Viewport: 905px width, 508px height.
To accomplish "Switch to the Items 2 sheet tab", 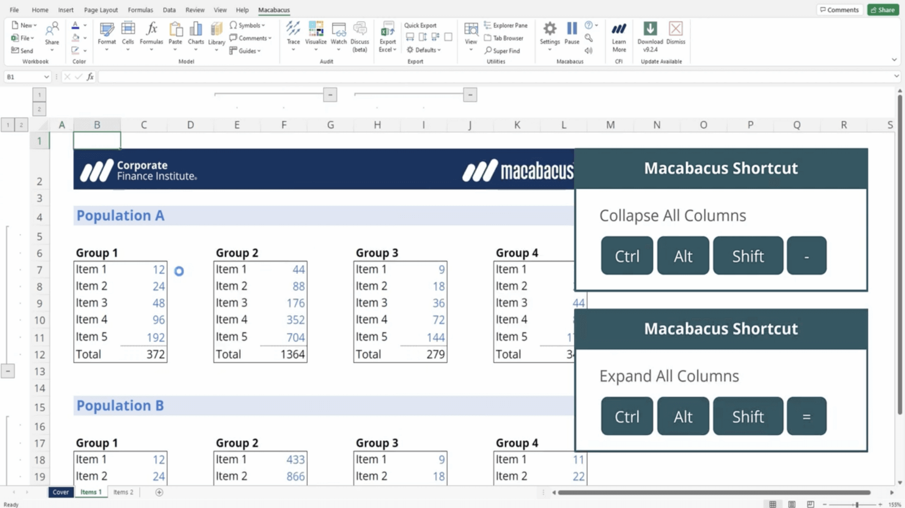I will point(123,492).
